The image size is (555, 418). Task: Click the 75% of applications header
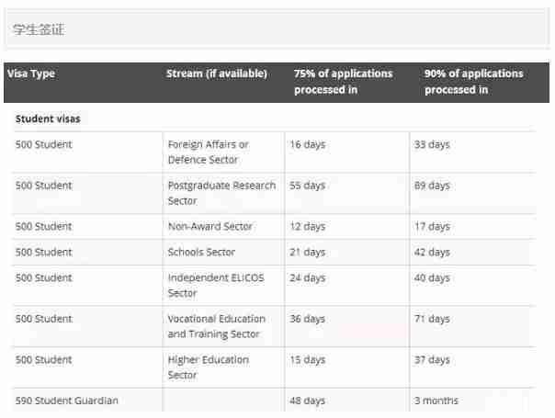click(x=343, y=82)
